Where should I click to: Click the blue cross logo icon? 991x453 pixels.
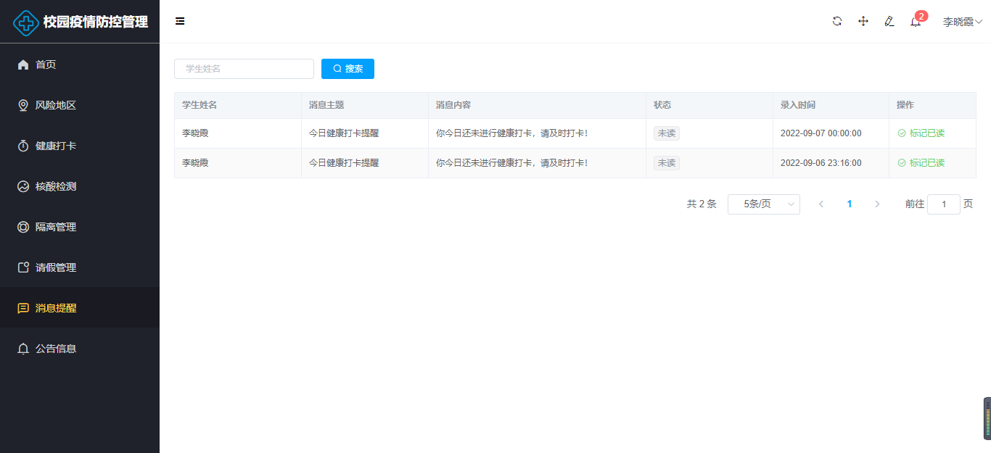(27, 22)
